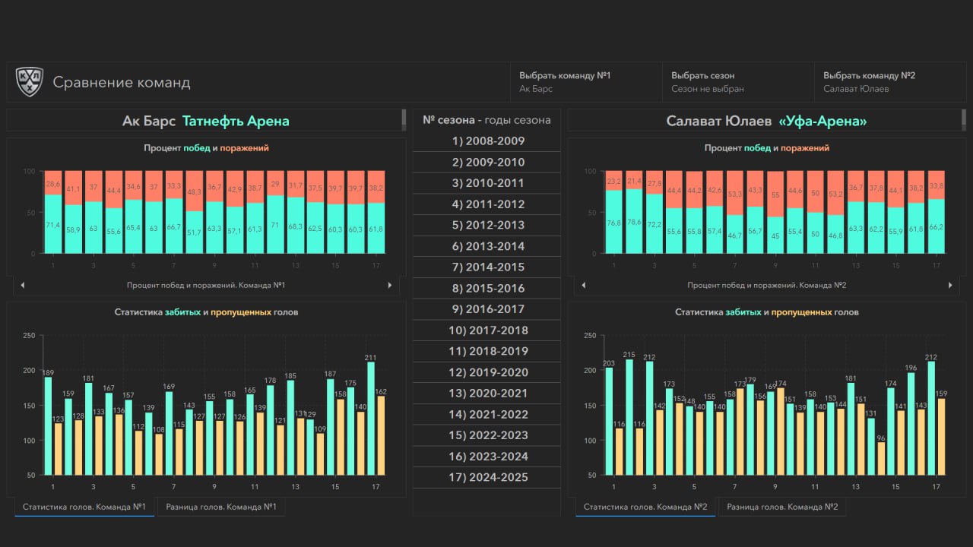Screen dimensions: 973x547
Task: Click Team 2 goals bar labeled 215
Action: [x=629, y=417]
